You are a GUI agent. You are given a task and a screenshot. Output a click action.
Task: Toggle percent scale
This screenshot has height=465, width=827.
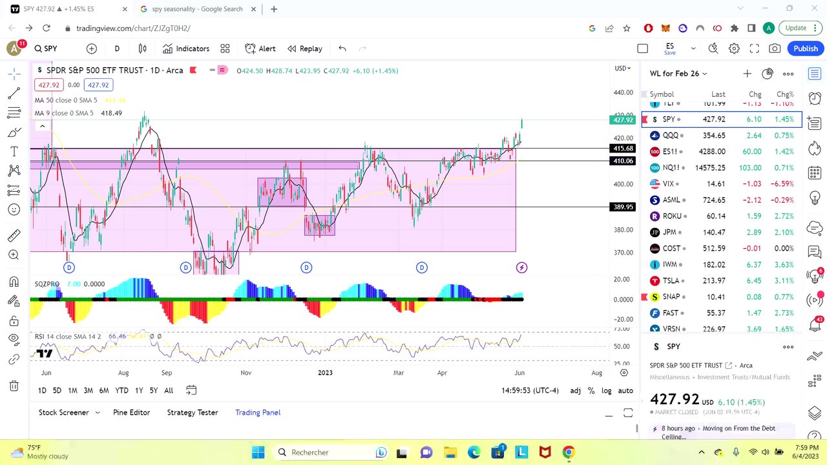coord(591,390)
